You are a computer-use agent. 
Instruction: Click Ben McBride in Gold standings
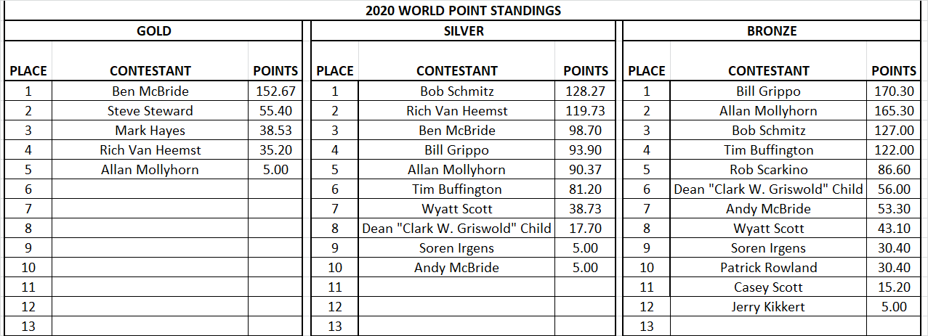pyautogui.click(x=150, y=91)
